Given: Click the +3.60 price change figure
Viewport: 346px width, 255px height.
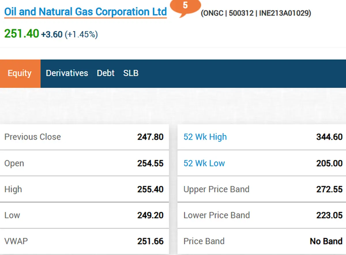Looking at the screenshot, I should point(52,35).
